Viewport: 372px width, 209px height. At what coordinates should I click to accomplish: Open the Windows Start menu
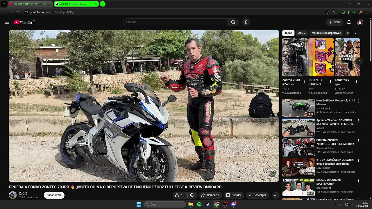(x=139, y=204)
